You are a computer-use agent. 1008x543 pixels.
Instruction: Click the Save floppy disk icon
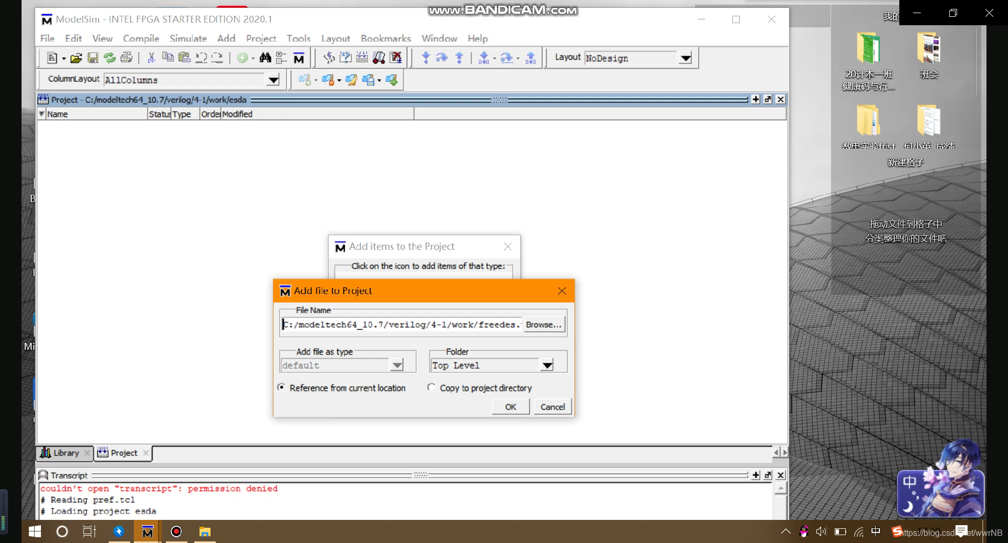click(x=93, y=58)
